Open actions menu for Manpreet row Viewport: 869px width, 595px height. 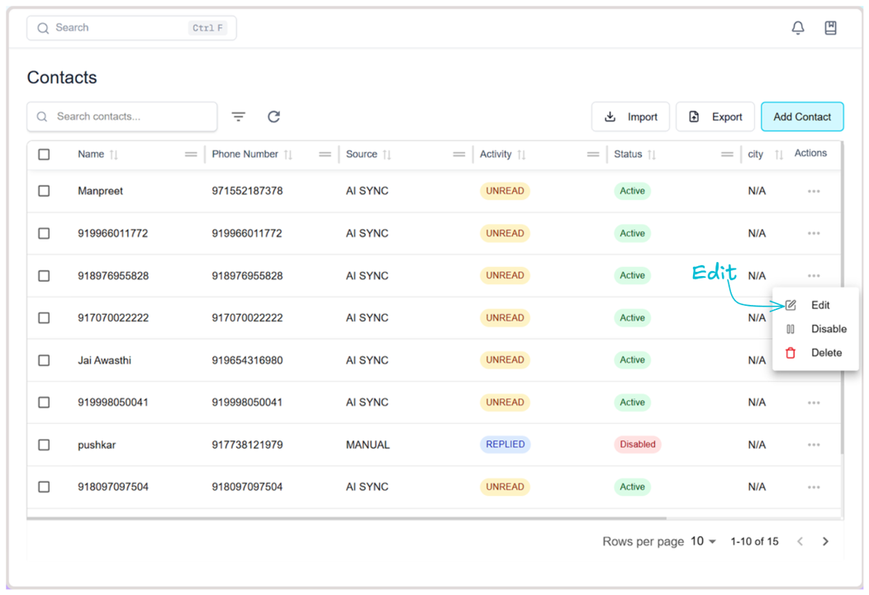click(814, 192)
